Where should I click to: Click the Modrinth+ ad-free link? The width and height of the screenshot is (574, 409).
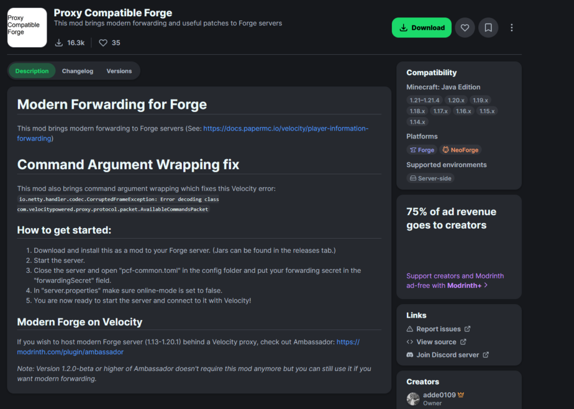tap(464, 285)
